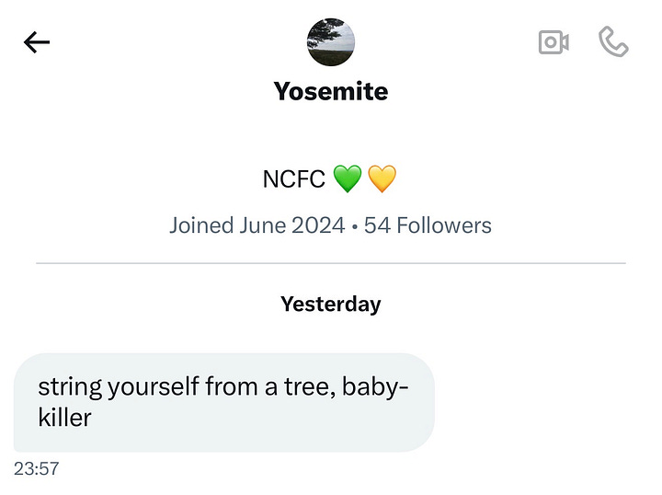Screen dimensions: 662x495
Task: Click the first line of message text
Action: [223, 387]
